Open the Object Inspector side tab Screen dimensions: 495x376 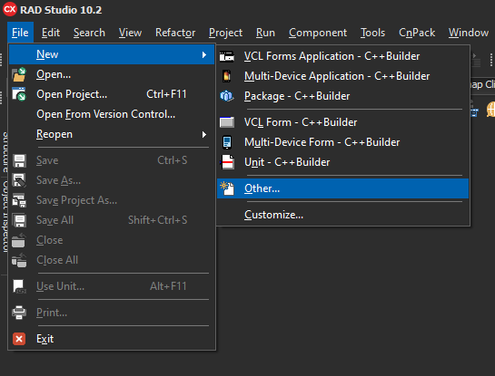coord(5,217)
